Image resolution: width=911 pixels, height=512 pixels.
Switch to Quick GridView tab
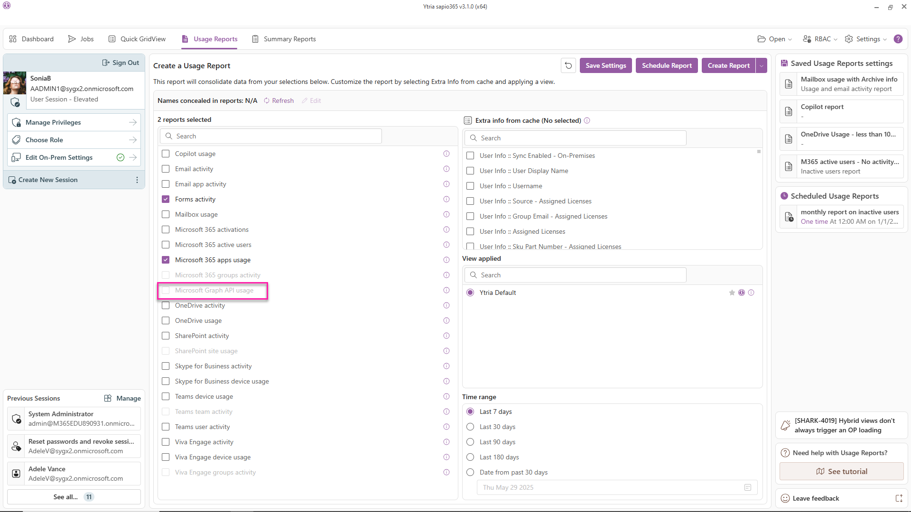point(137,39)
